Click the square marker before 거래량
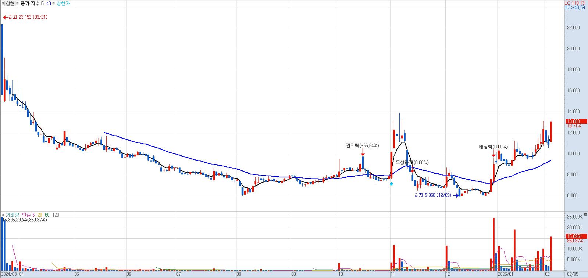588x278 pixels. [x=3, y=215]
